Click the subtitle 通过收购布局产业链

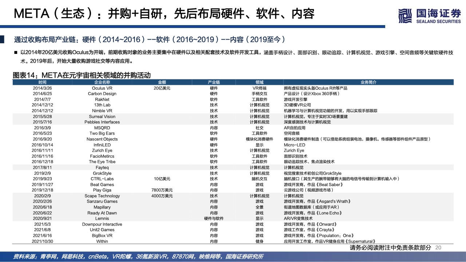[x=149, y=39]
